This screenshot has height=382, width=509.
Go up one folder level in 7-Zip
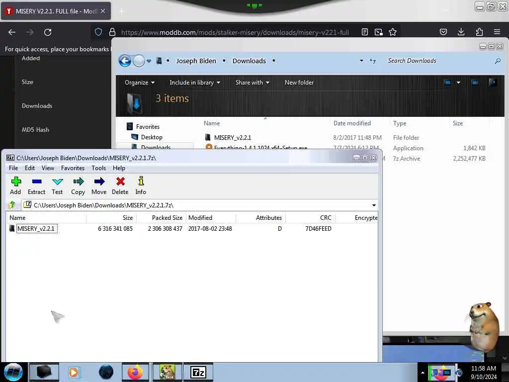[12, 205]
